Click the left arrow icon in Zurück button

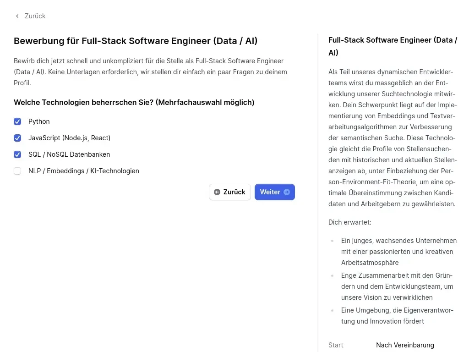(217, 192)
